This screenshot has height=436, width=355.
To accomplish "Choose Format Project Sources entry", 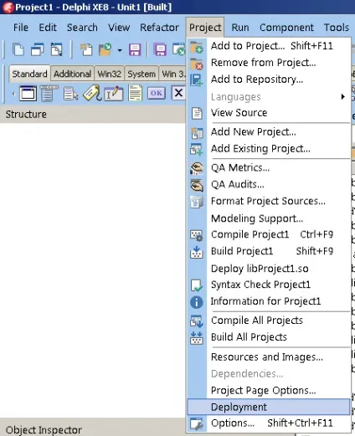I will tap(269, 201).
